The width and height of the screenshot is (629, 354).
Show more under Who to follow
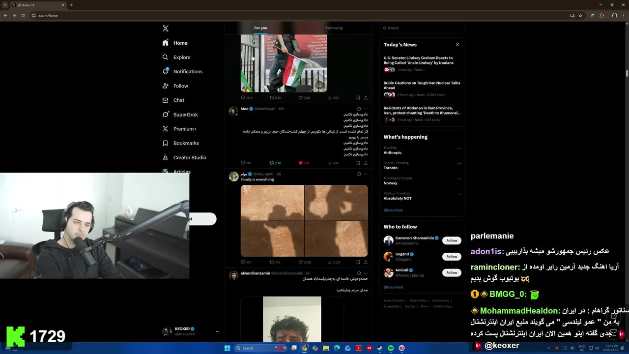[393, 287]
